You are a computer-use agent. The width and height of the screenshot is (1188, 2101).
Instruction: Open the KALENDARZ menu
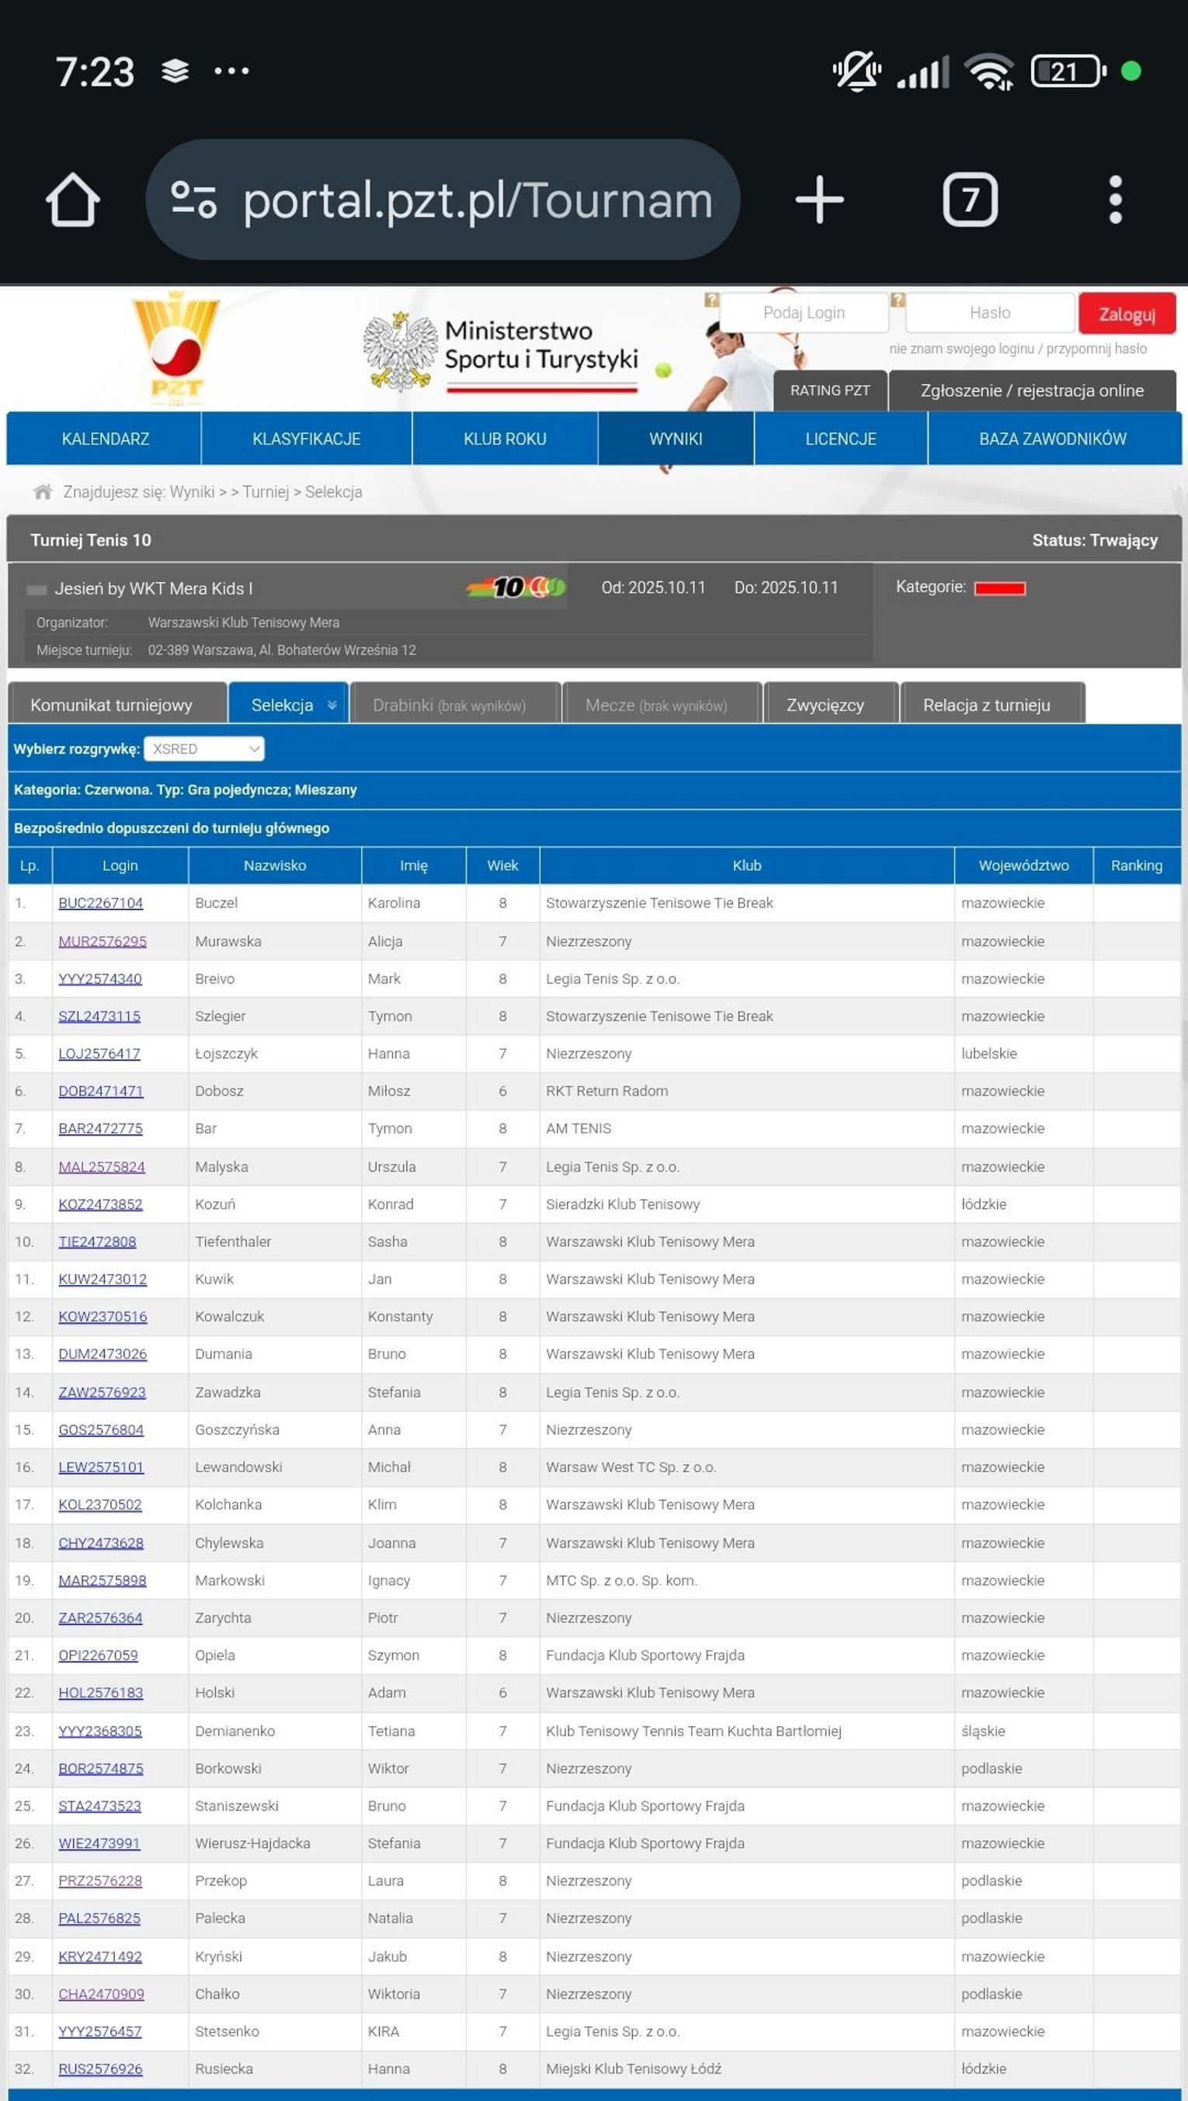coord(106,439)
